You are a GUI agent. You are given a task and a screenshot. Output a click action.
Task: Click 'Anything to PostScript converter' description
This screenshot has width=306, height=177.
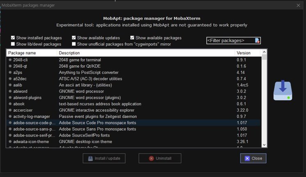[x=88, y=73]
